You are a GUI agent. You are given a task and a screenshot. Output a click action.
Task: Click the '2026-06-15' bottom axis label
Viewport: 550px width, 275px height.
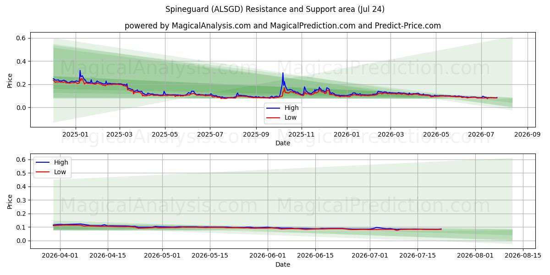click(315, 256)
